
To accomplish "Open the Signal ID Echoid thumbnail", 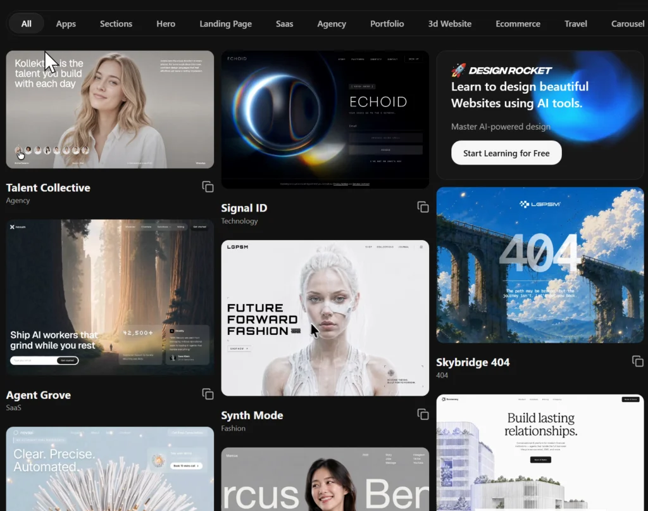I will coord(325,120).
